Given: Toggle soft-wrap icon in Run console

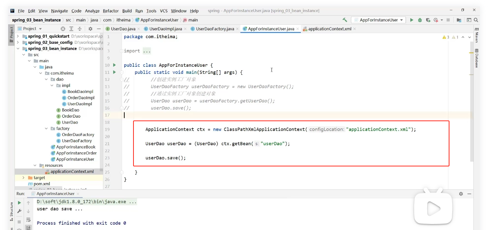Looking at the screenshot, I should click(x=29, y=220).
